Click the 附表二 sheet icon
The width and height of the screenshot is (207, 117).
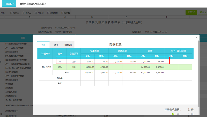point(12,13)
